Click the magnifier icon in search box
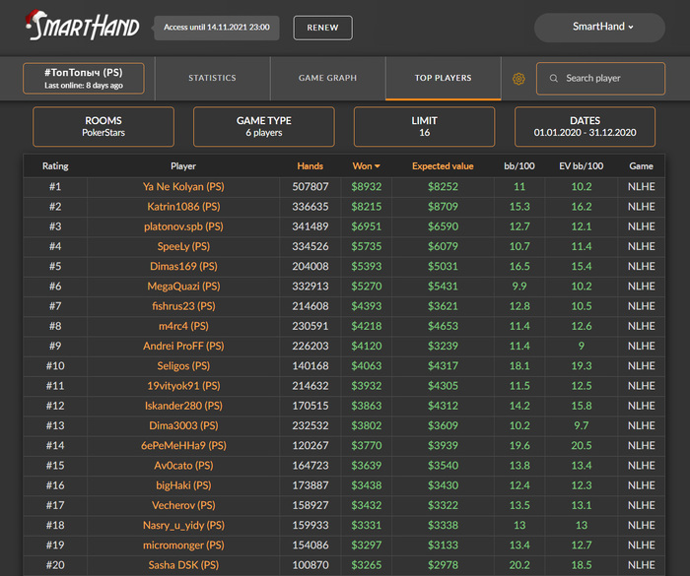The height and width of the screenshot is (576, 690). [554, 78]
